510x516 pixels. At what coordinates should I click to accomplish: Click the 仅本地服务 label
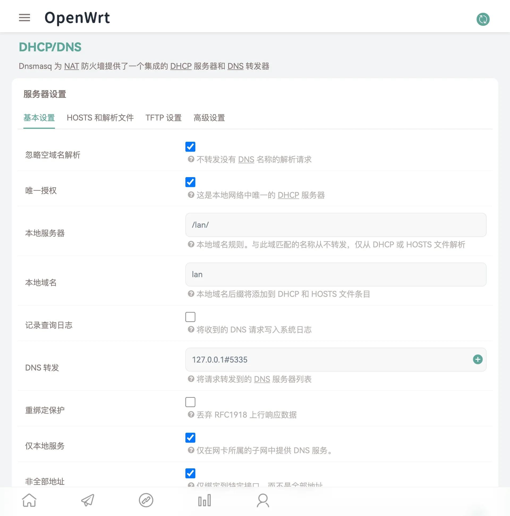(45, 446)
